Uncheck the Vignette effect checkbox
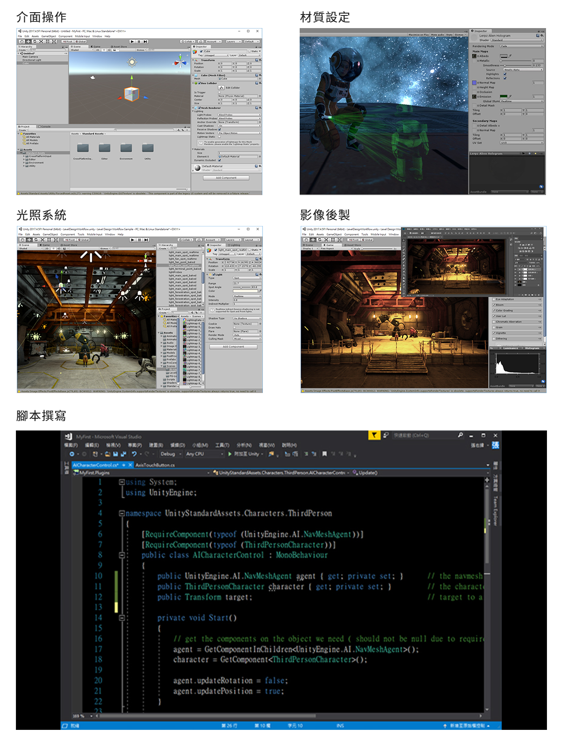 [x=494, y=333]
